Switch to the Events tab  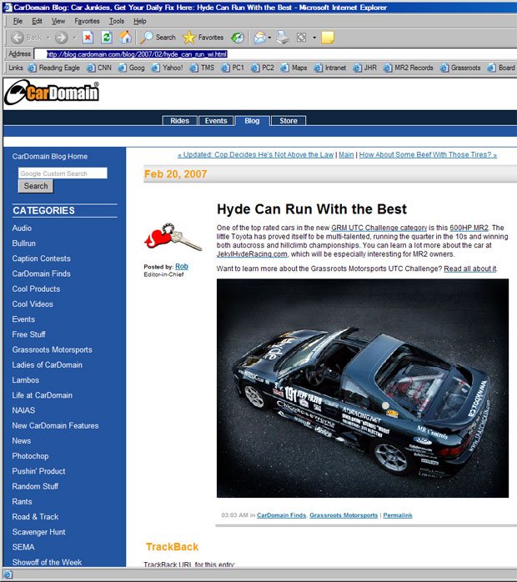pos(216,121)
